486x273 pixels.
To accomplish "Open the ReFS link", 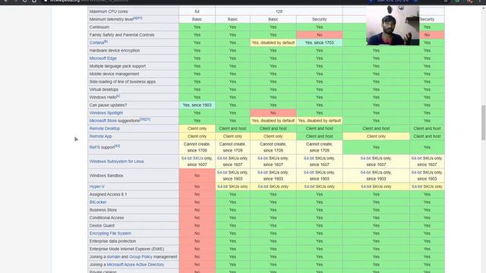I will (94, 147).
